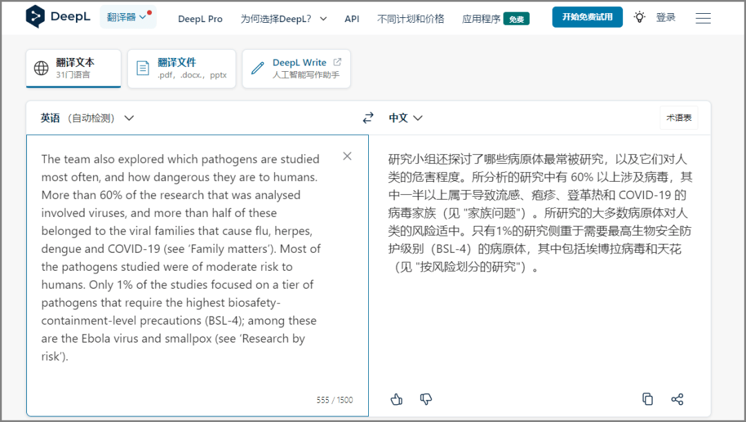Image resolution: width=746 pixels, height=422 pixels.
Task: Click the 登录 login link
Action: tap(666, 17)
